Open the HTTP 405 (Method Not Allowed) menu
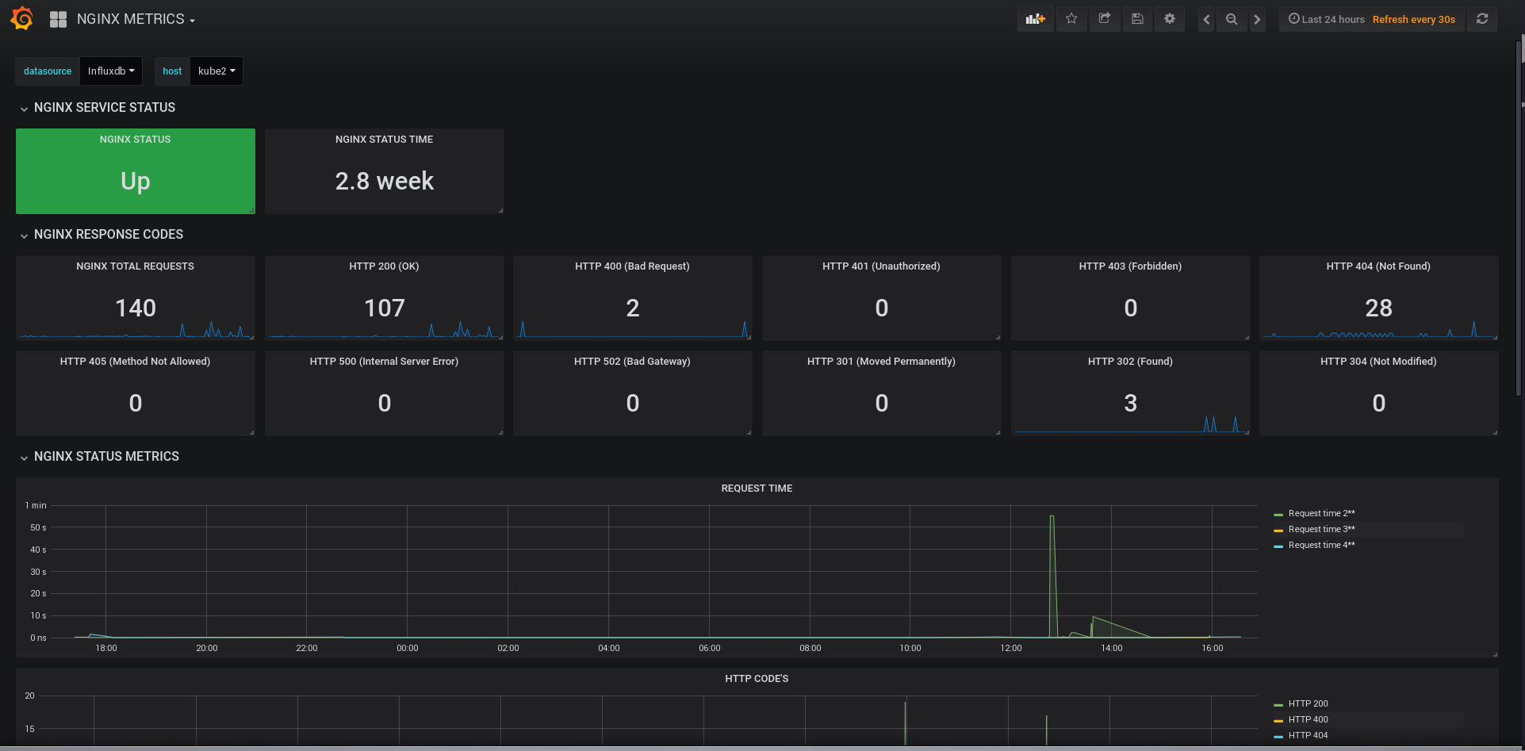 coord(136,362)
